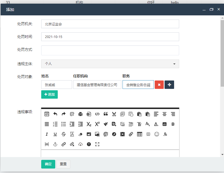This screenshot has height=173, width=224.
Task: Apply superscript formatting
Action: tap(97, 124)
